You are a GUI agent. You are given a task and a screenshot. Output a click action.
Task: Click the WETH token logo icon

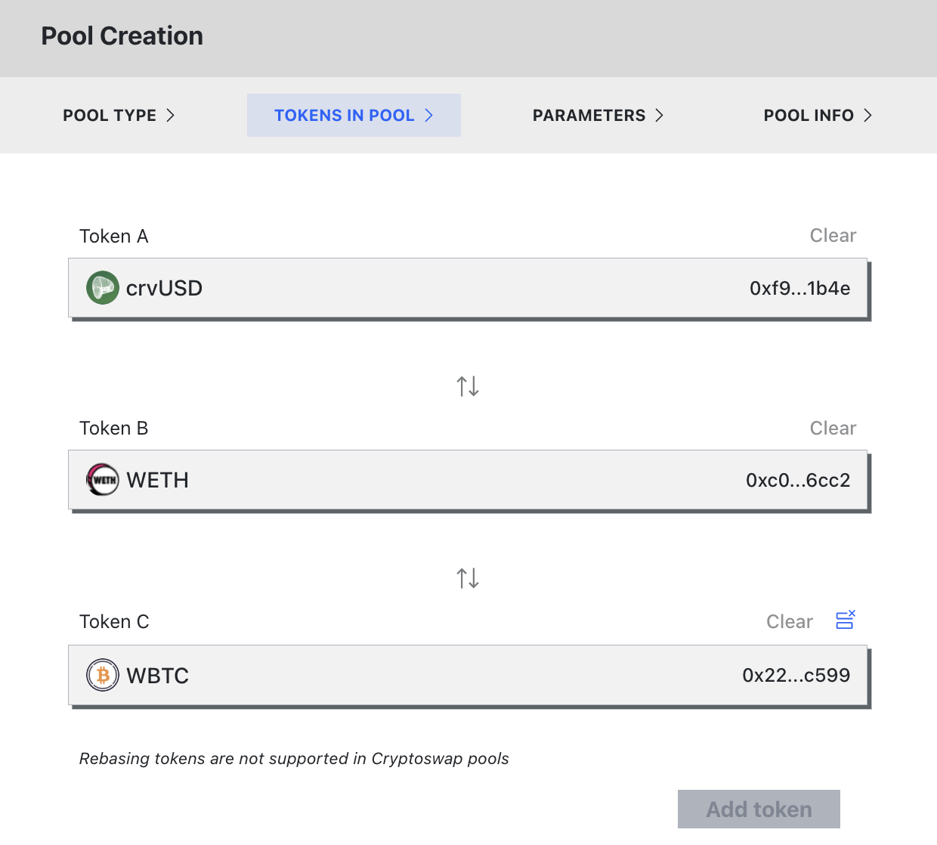pyautogui.click(x=103, y=480)
